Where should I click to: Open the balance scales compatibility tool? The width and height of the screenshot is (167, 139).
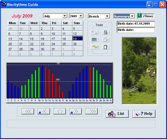pos(94,32)
